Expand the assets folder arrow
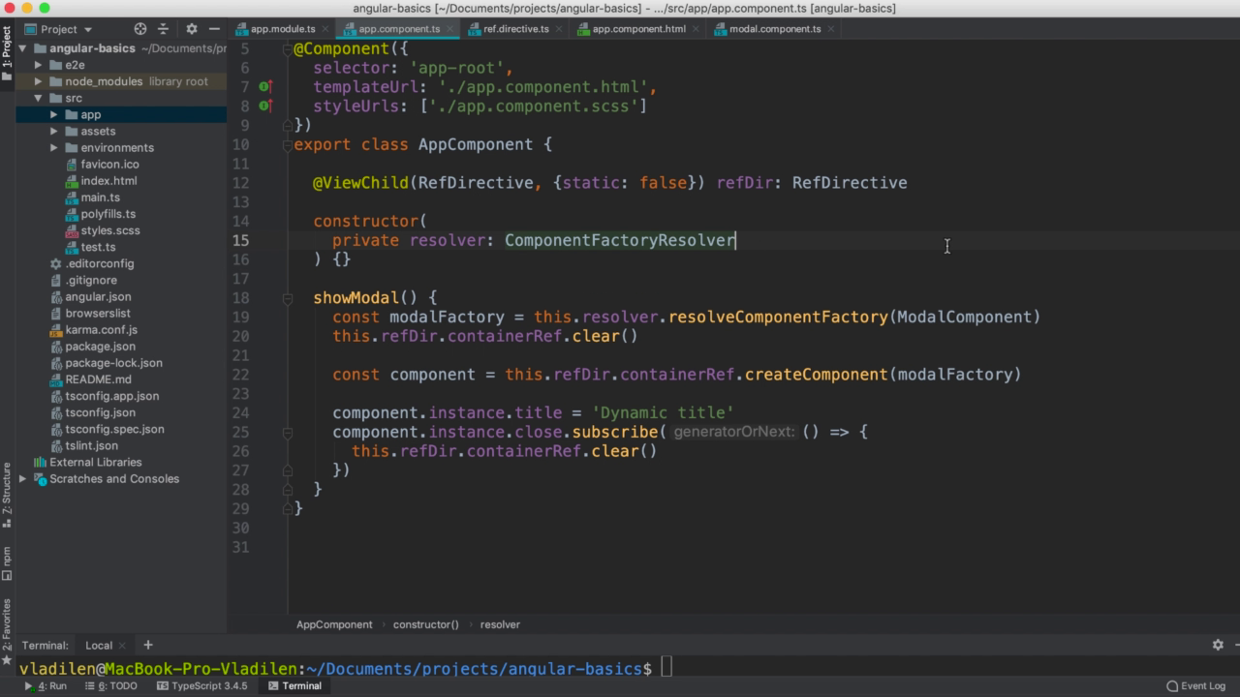Viewport: 1240px width, 697px height. coord(54,131)
